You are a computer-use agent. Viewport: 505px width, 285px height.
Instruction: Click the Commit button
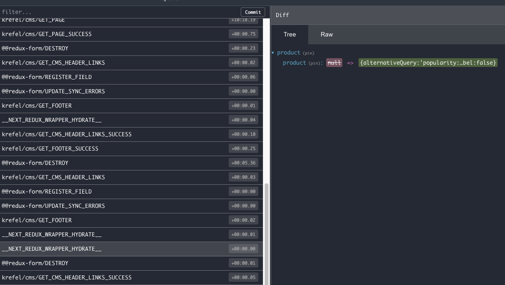[x=253, y=12]
